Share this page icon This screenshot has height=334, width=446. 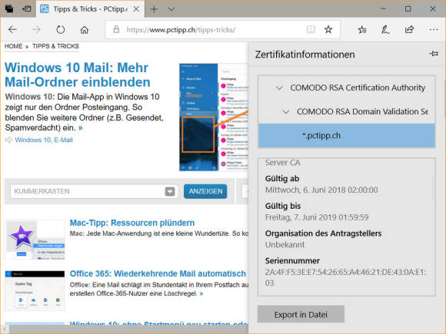point(409,29)
